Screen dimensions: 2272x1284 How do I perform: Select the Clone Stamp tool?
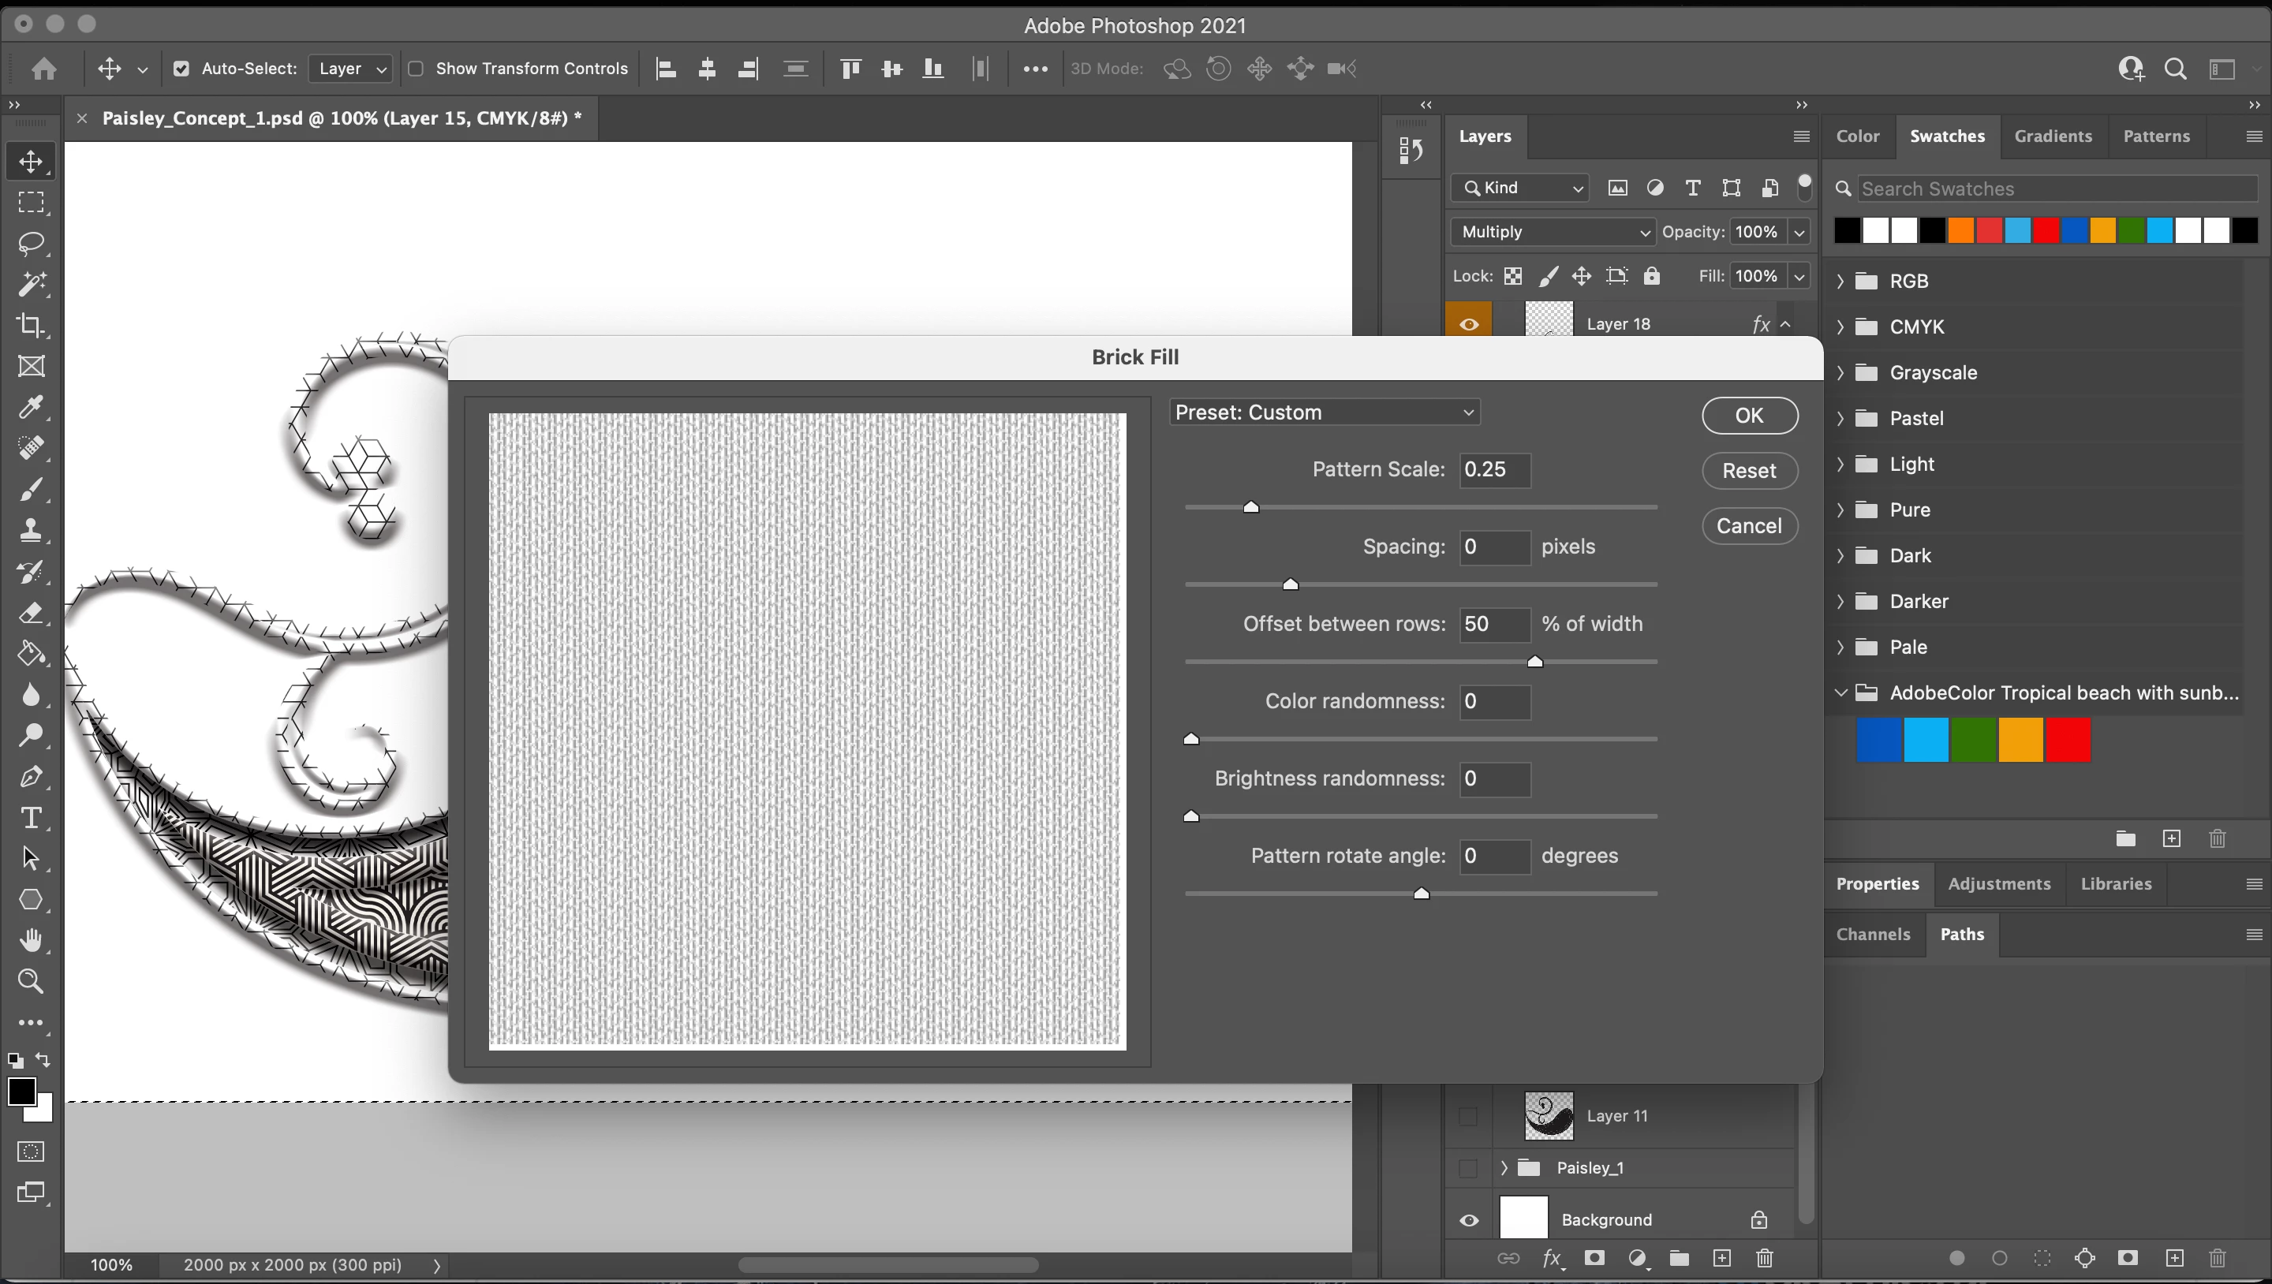32,530
